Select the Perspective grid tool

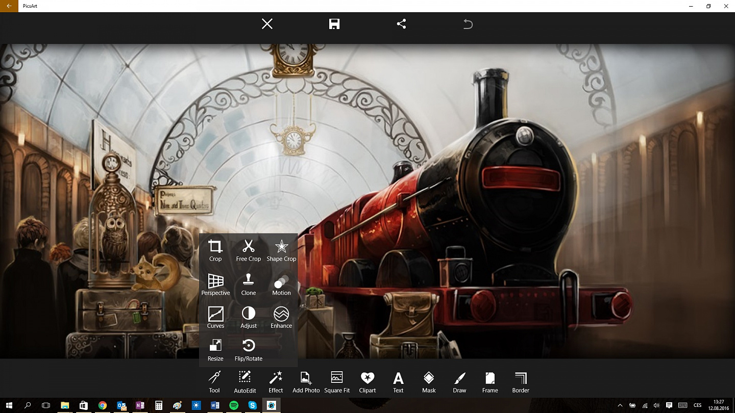(215, 285)
